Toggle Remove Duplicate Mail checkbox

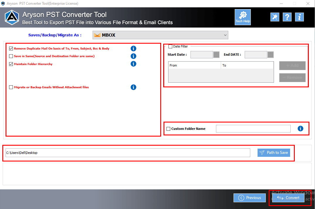pyautogui.click(x=11, y=48)
